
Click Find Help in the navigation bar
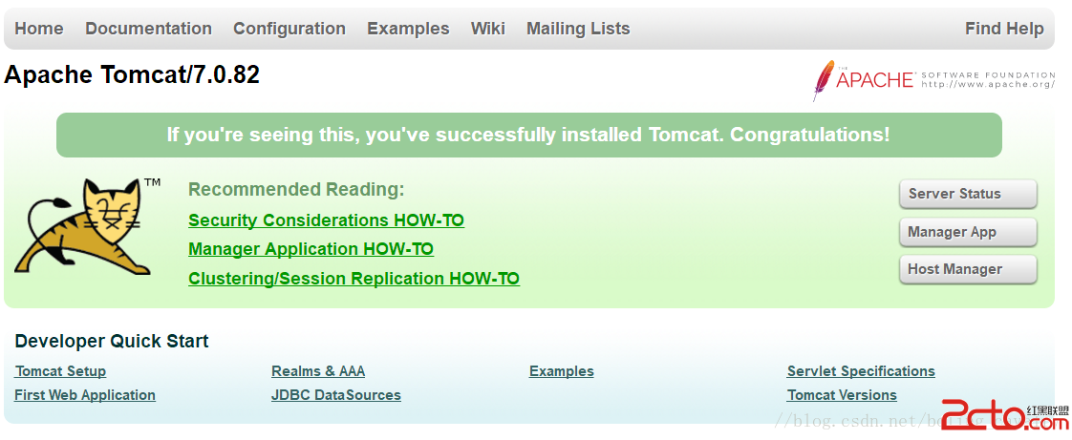1004,29
